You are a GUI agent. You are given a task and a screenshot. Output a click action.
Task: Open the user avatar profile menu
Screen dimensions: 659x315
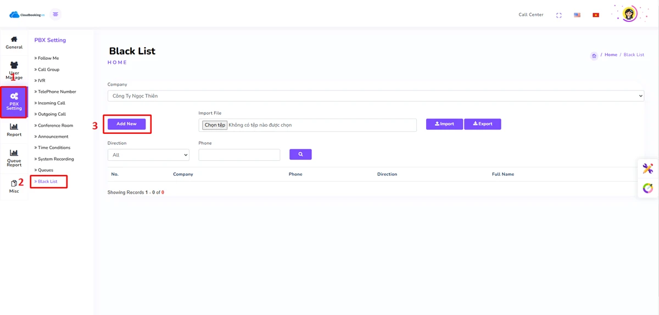click(629, 14)
